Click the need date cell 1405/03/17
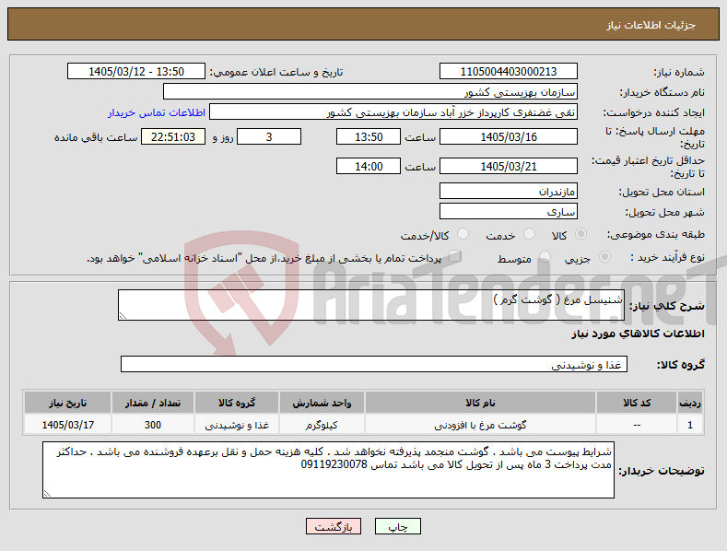 [67, 425]
